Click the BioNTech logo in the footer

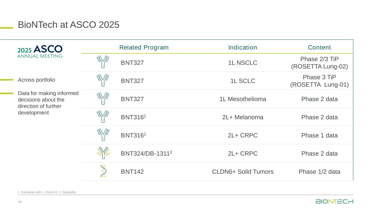point(334,201)
